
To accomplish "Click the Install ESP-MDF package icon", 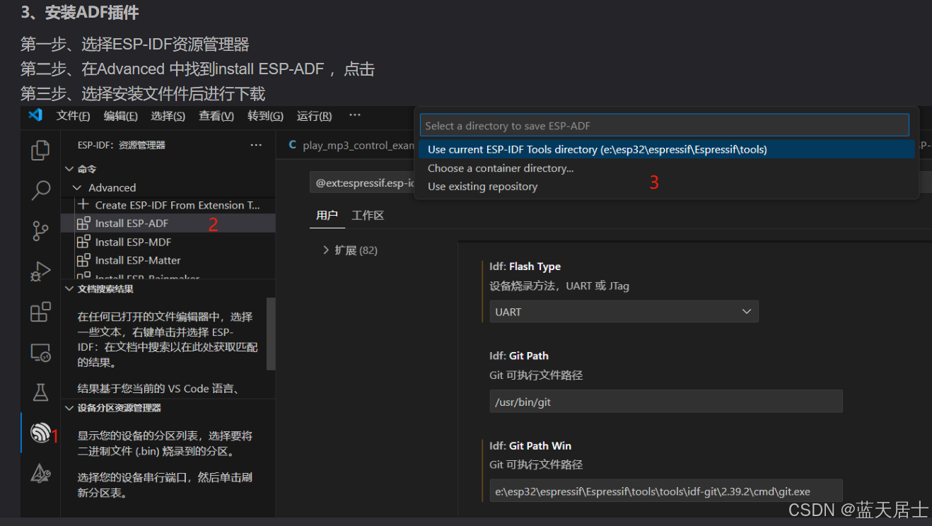I will [x=83, y=242].
